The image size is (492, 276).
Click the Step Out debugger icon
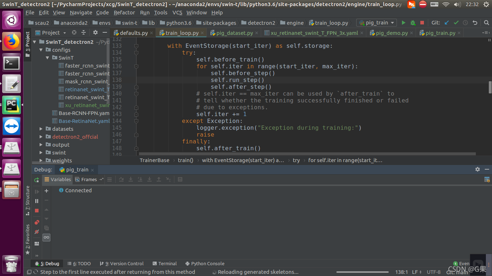point(159,179)
